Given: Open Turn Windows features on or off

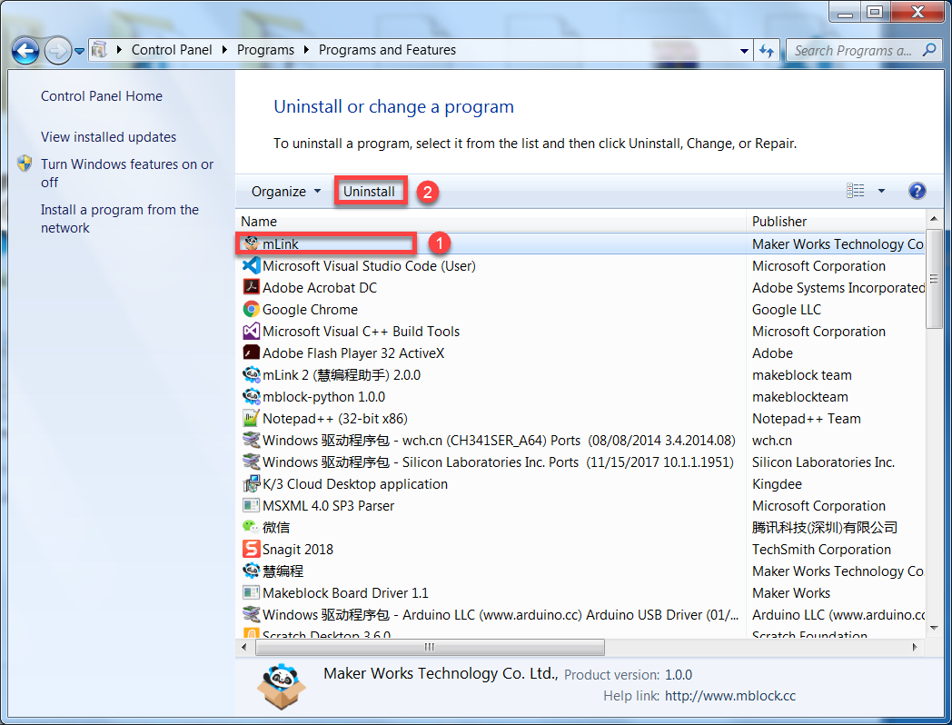Looking at the screenshot, I should click(x=127, y=173).
